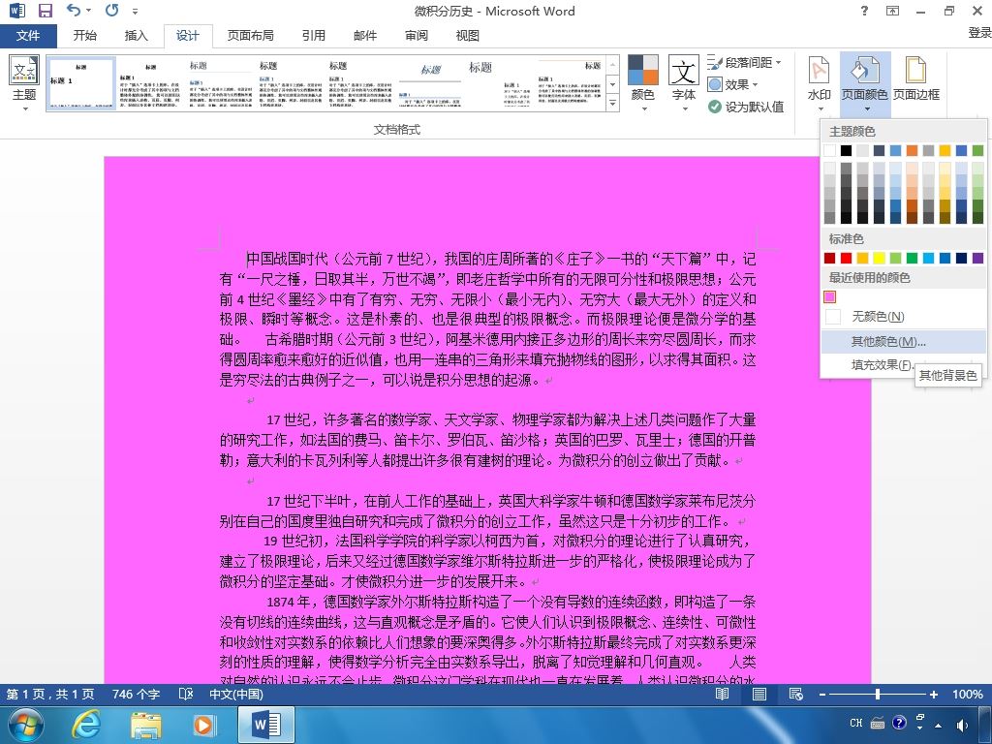Click zoom in plus button
Viewport: 992px width, 744px height.
(x=933, y=695)
